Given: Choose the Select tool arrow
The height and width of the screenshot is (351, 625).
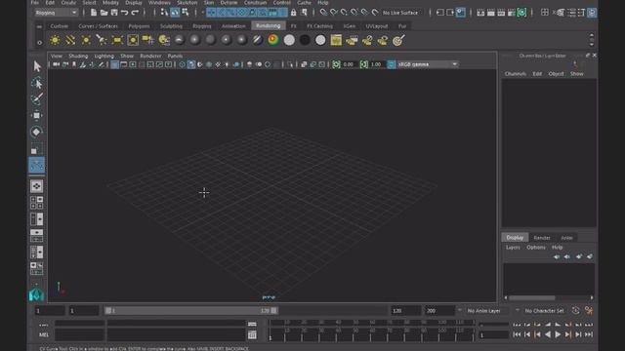Looking at the screenshot, I should pyautogui.click(x=37, y=66).
